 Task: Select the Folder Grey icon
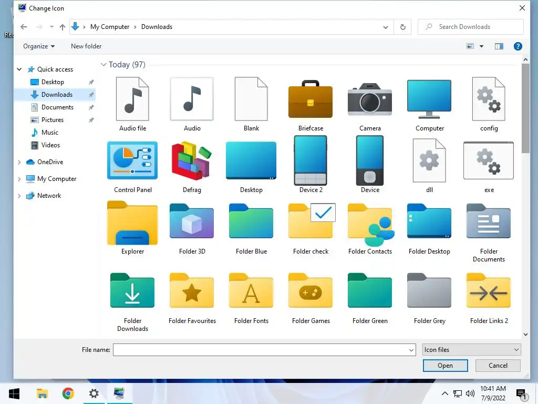coord(429,290)
